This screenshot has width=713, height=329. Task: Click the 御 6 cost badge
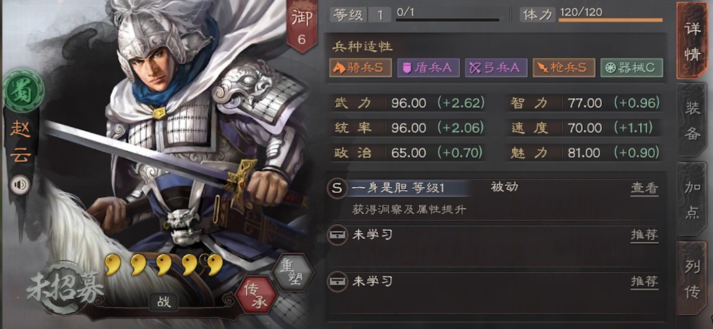(301, 26)
